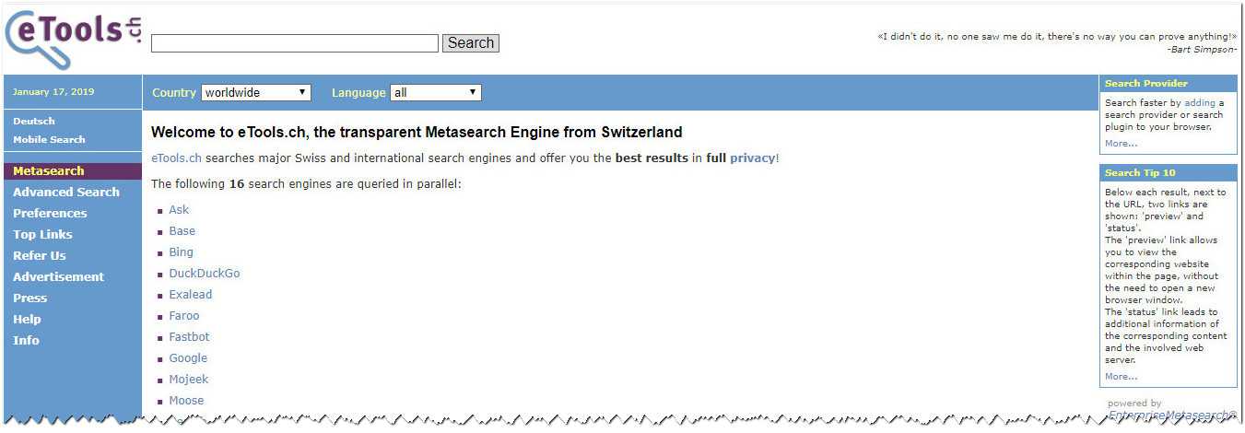Click the search query input field
Image resolution: width=1245 pixels, height=433 pixels.
pyautogui.click(x=294, y=43)
